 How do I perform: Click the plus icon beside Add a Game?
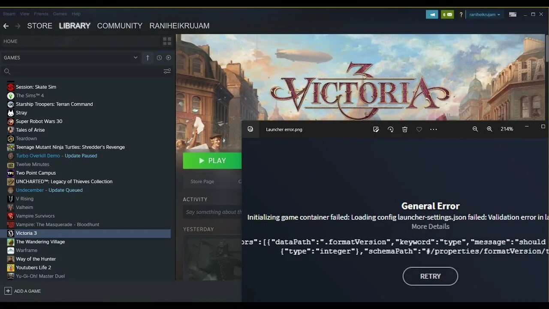8,291
